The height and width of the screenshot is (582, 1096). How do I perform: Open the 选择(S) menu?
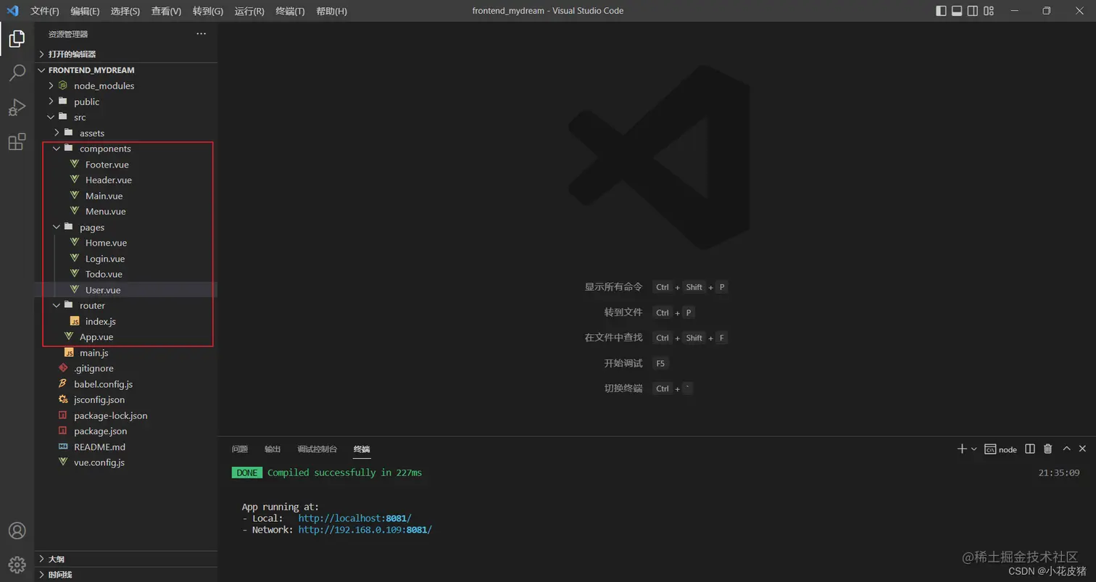[125, 11]
